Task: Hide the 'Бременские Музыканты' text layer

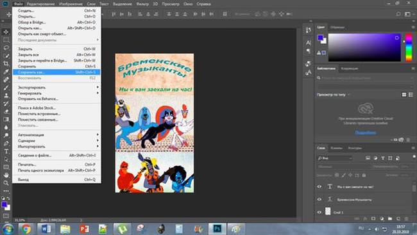Action: (x=319, y=199)
